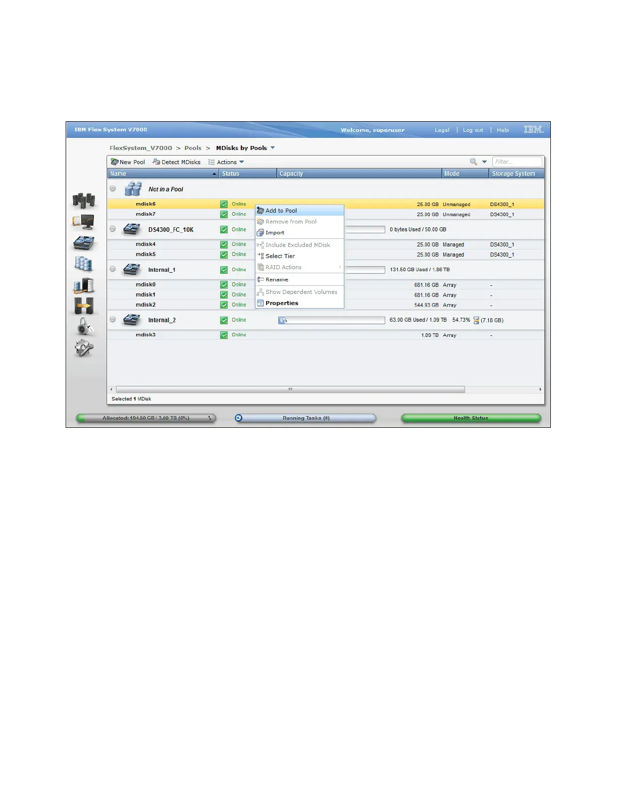Open the Volumes sidebar icon
Screen dimensions: 618x800
(83, 264)
